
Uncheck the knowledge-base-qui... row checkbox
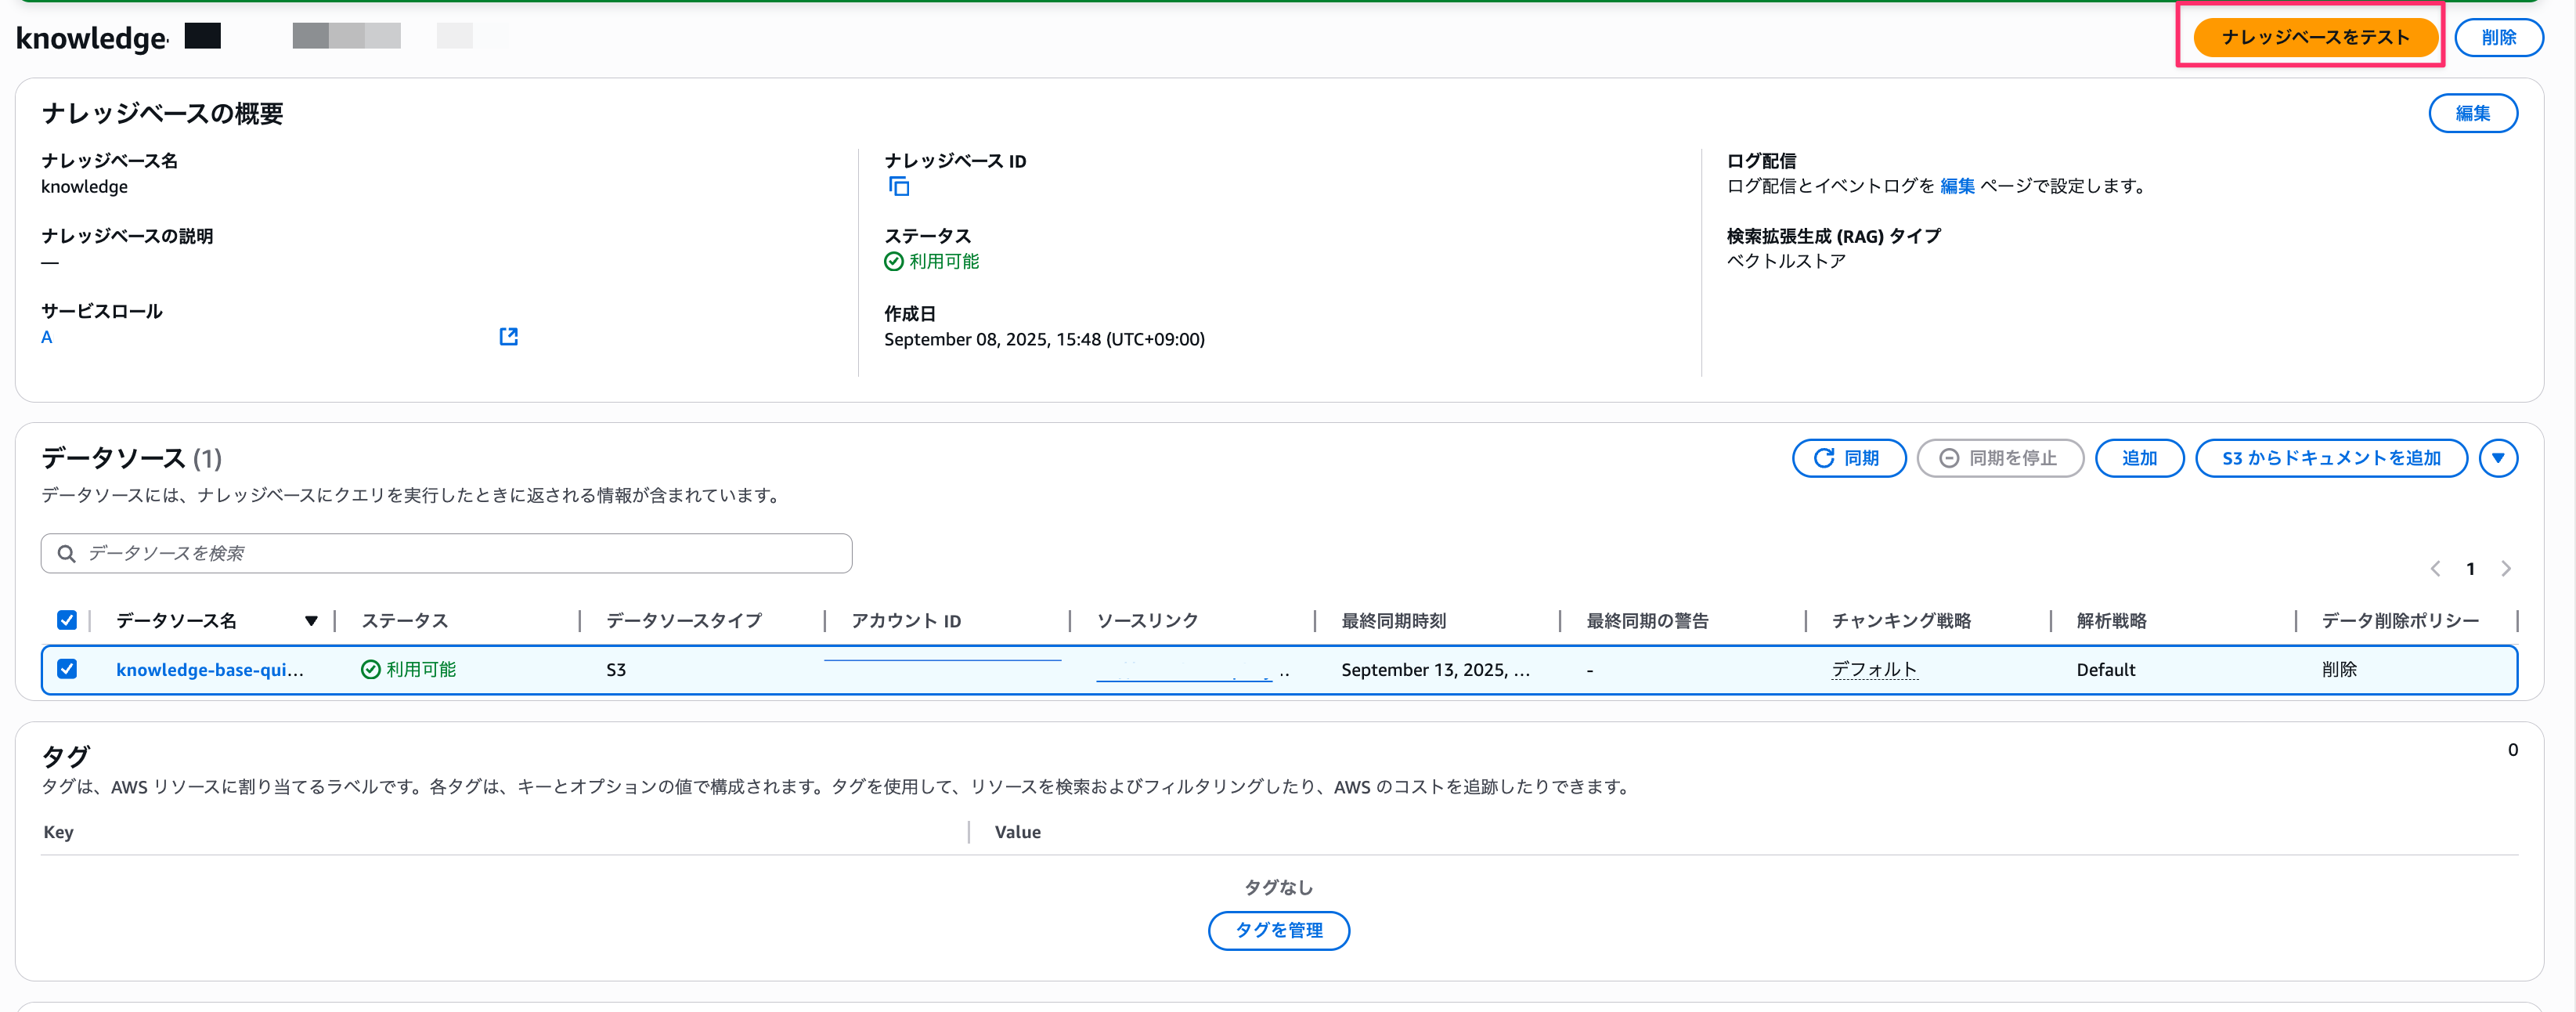67,669
